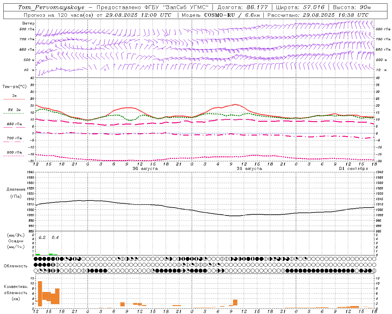
Task: Click the Облачность cloud cover label
Action: tap(16, 266)
